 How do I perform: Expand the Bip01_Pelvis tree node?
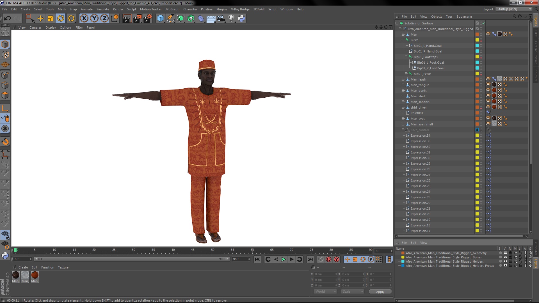[x=406, y=74]
